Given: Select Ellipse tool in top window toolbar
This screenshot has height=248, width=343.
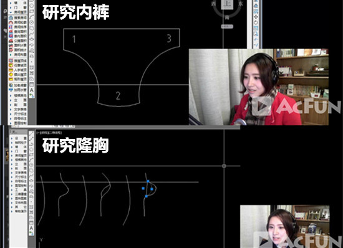Looking at the screenshot, I should [x=32, y=39].
